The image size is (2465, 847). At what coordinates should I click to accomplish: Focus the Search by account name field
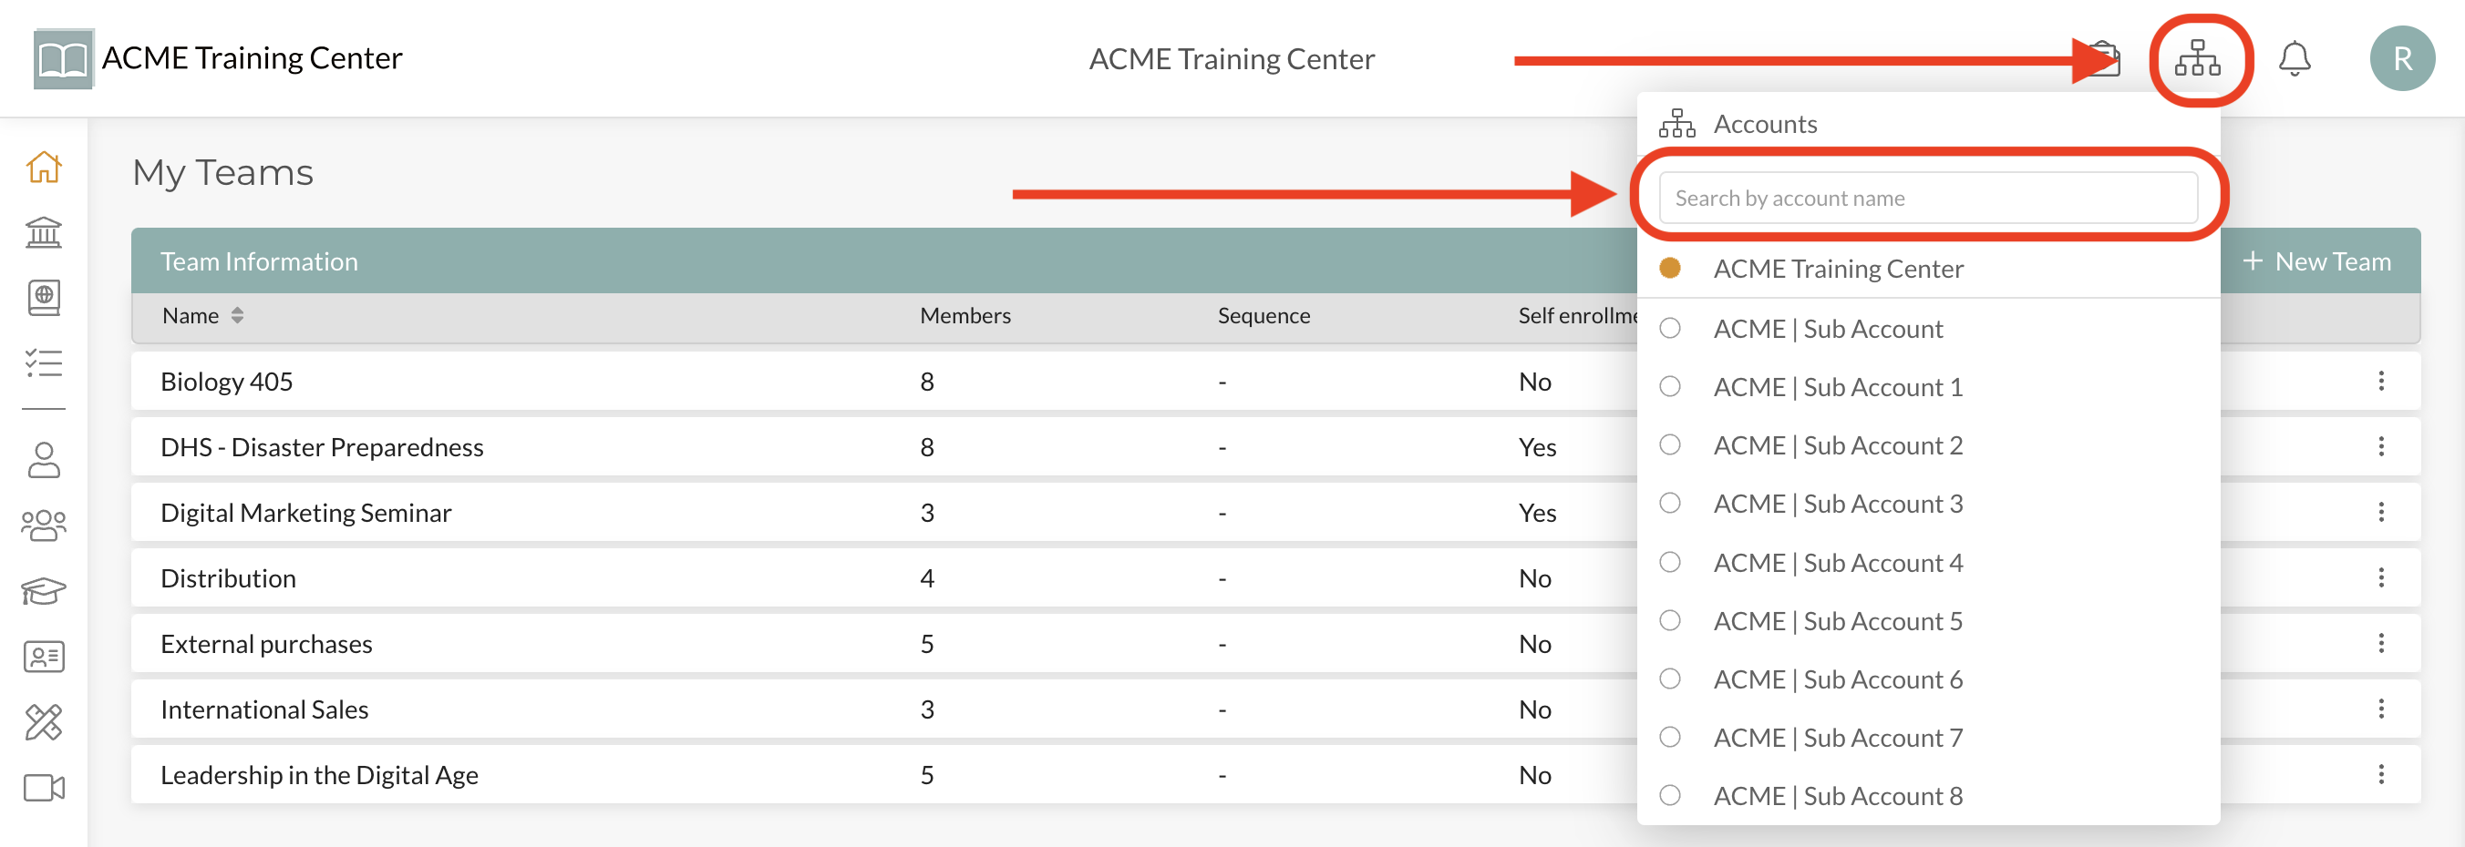(1927, 198)
